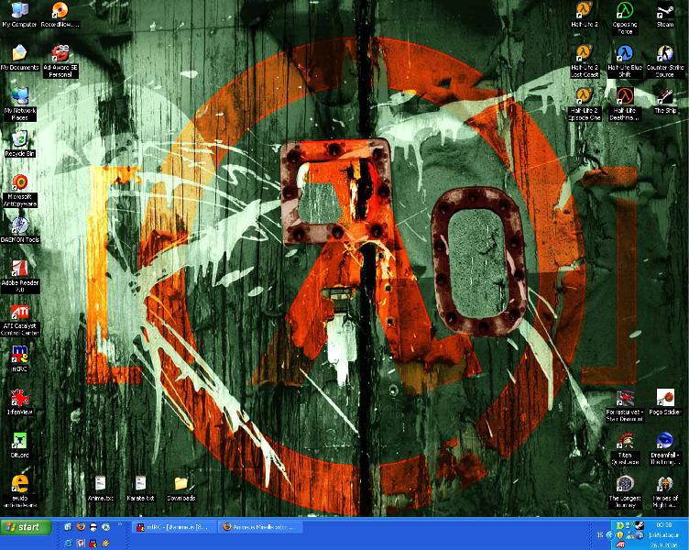Launch RecordNow from the desktop
Screen dimensions: 689x550
60,16
